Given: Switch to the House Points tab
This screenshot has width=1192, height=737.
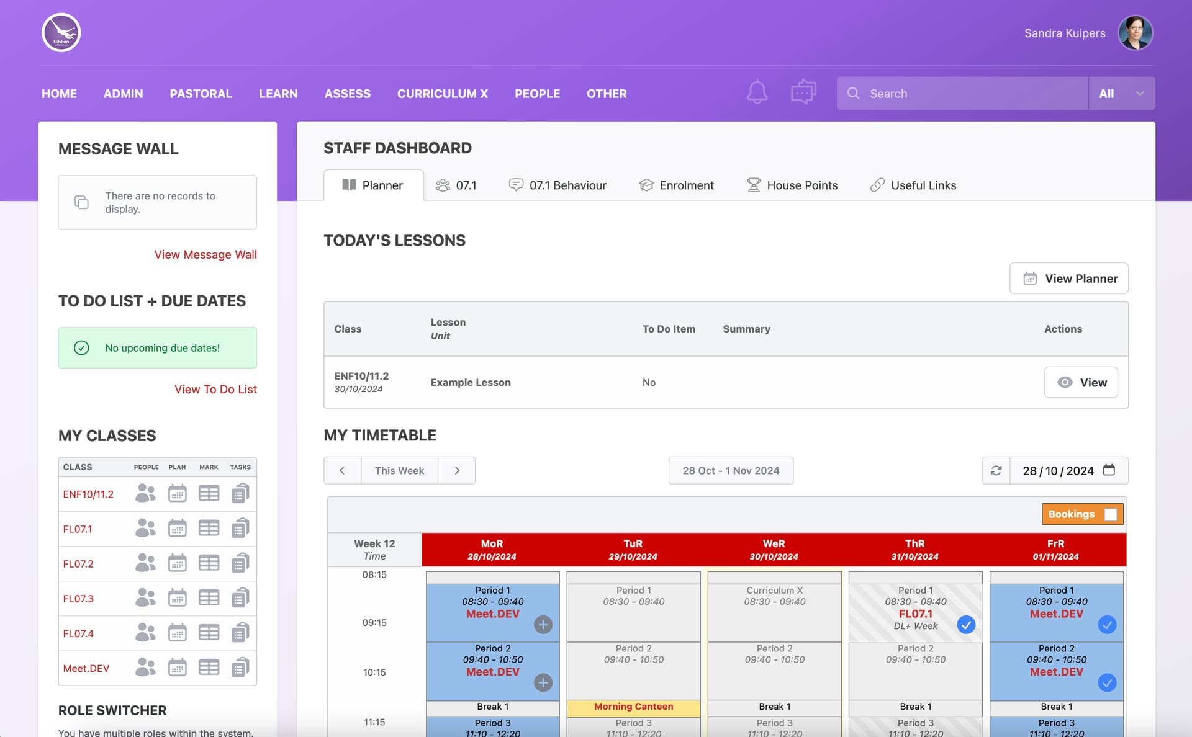Looking at the screenshot, I should (x=792, y=185).
